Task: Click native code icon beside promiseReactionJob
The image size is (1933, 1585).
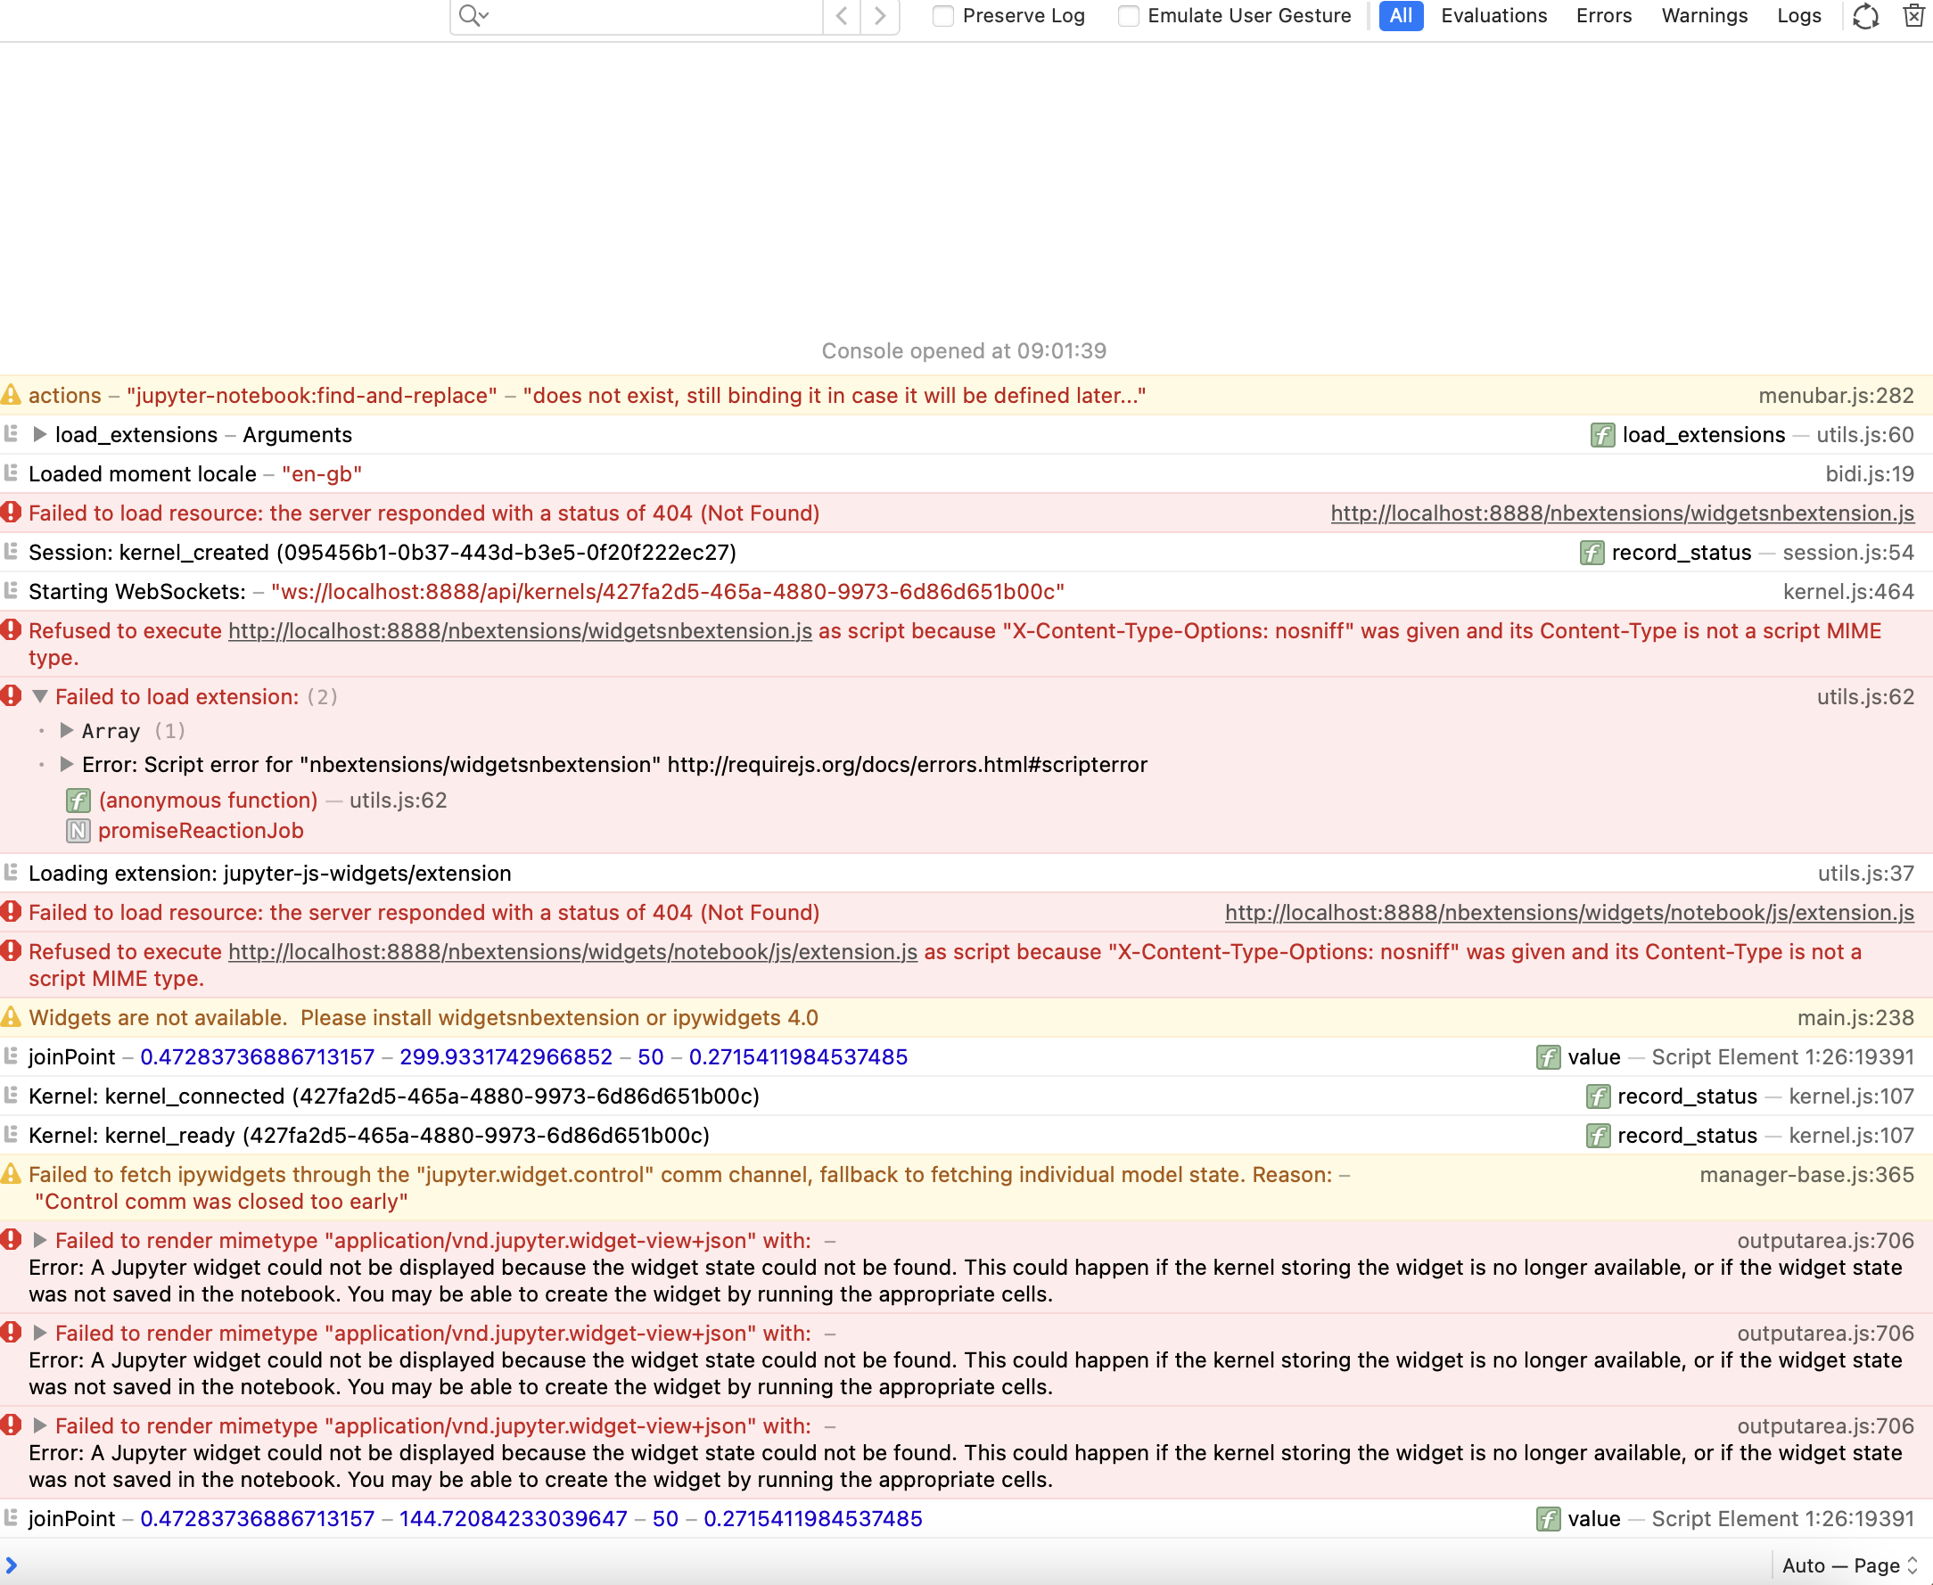Action: coord(78,831)
